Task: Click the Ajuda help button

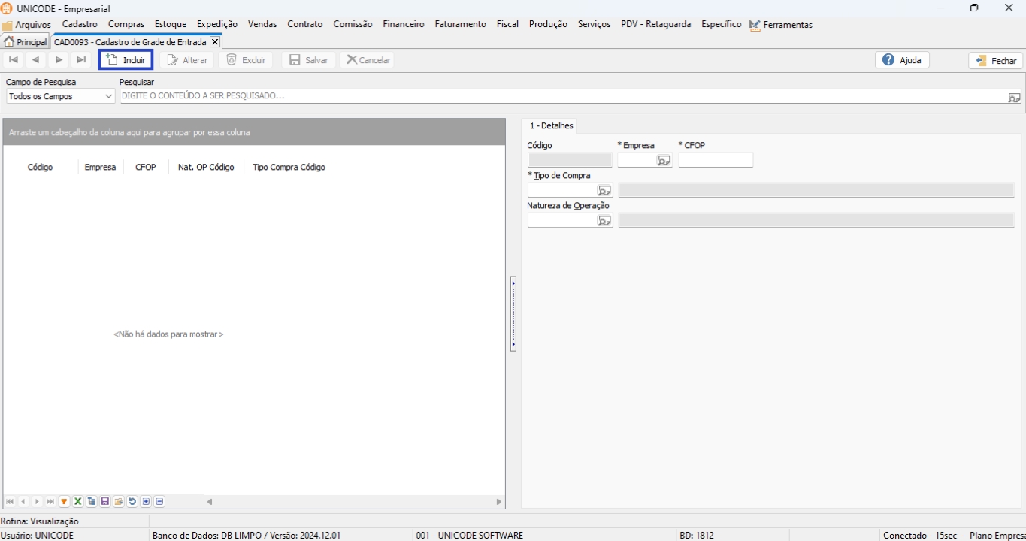Action: pos(902,60)
